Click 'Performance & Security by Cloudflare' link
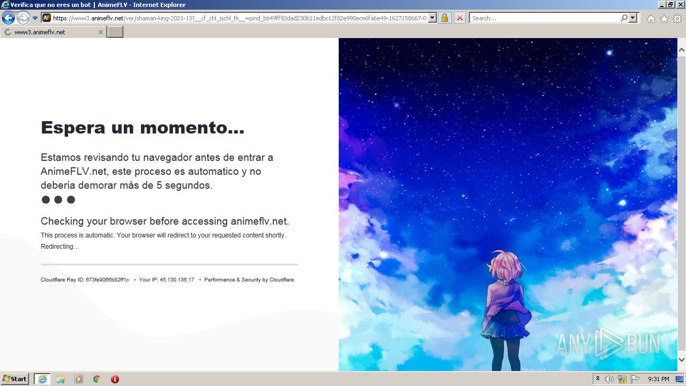Screen dimensions: 686x386 (x=249, y=280)
